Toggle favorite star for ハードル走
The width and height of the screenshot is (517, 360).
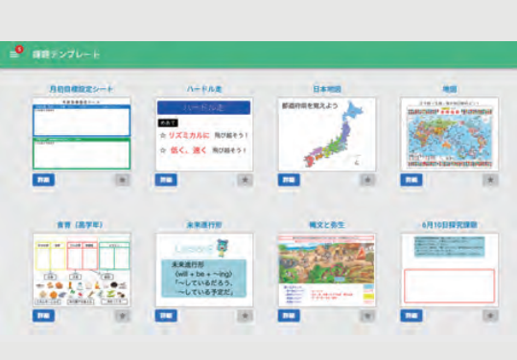[x=245, y=180]
